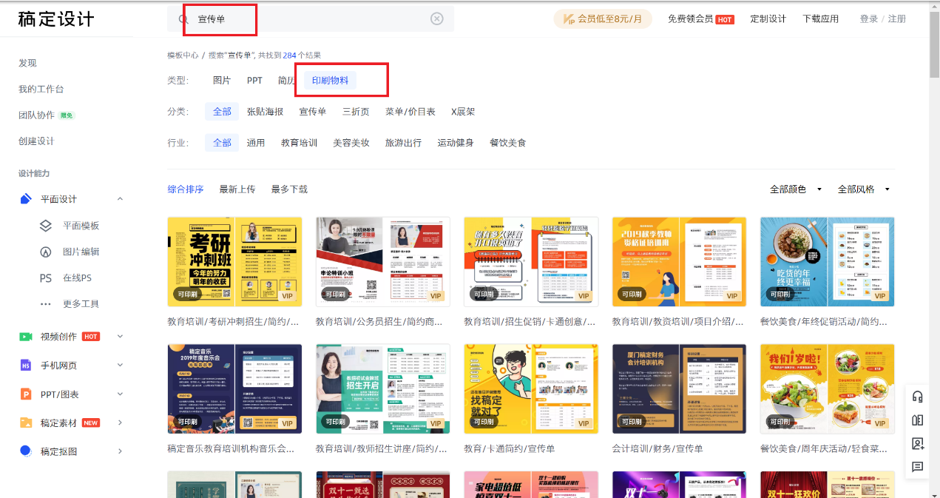
Task: Sort results by 最多下载
Action: point(289,189)
